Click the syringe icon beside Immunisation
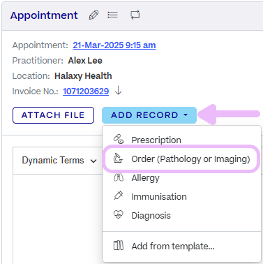 (x=119, y=196)
